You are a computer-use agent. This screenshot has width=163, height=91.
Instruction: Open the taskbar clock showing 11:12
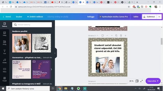tap(151, 88)
